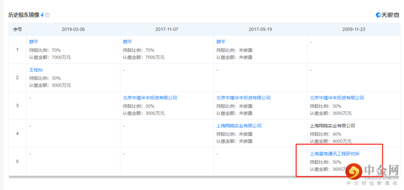The image size is (404, 190).
Task: Click the help question mark icon beside 历史股东镜像
Action: pyautogui.click(x=48, y=15)
